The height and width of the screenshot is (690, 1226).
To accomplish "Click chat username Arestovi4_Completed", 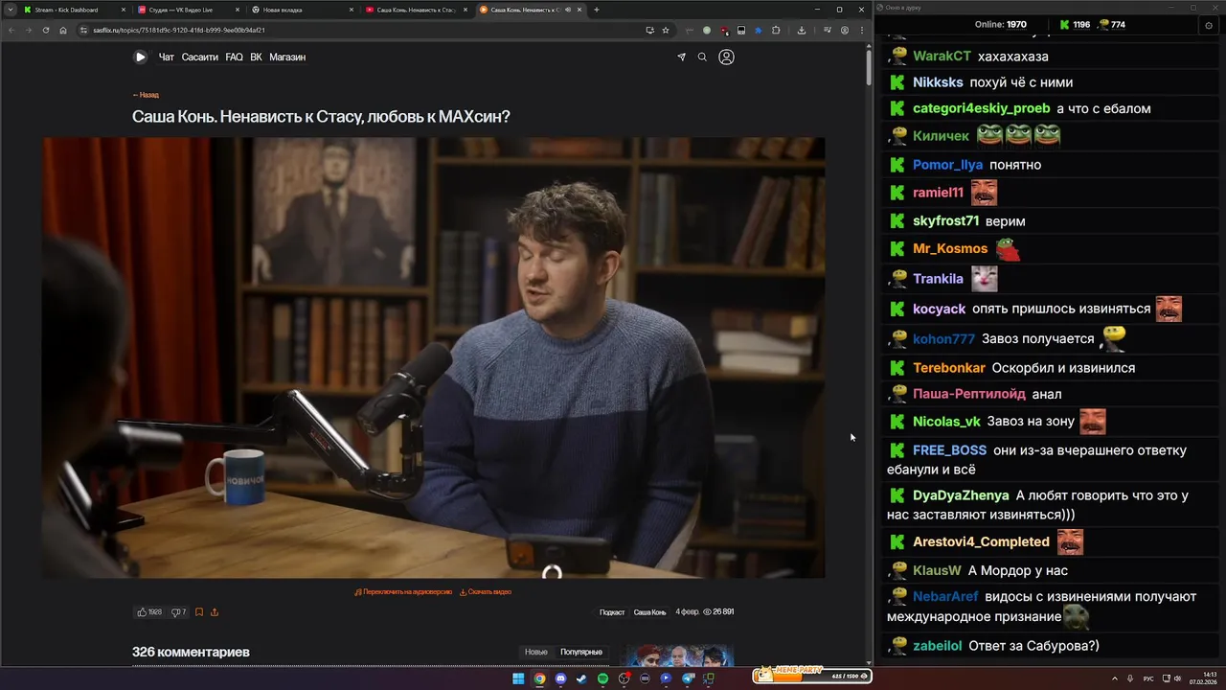I will click(x=981, y=541).
